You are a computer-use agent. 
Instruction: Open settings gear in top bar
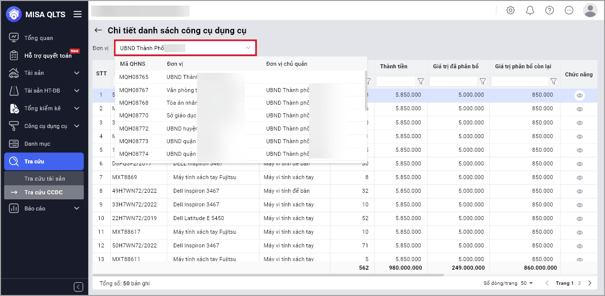click(x=510, y=11)
